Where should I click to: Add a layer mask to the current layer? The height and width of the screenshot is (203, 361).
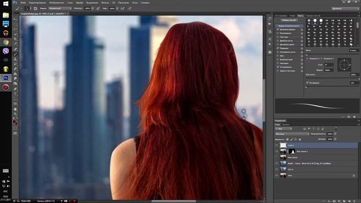334,201
